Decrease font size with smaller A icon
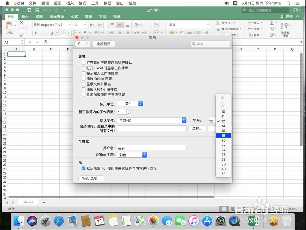Image resolution: width=306 pixels, height=230 pixels. point(99,25)
